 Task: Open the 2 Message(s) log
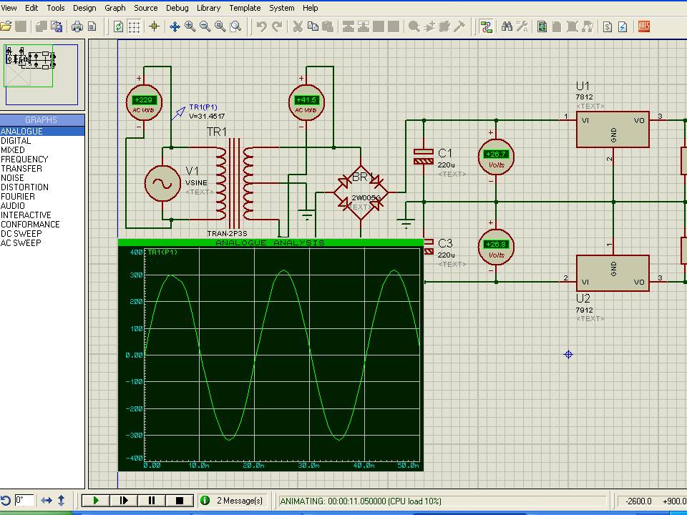(x=233, y=501)
